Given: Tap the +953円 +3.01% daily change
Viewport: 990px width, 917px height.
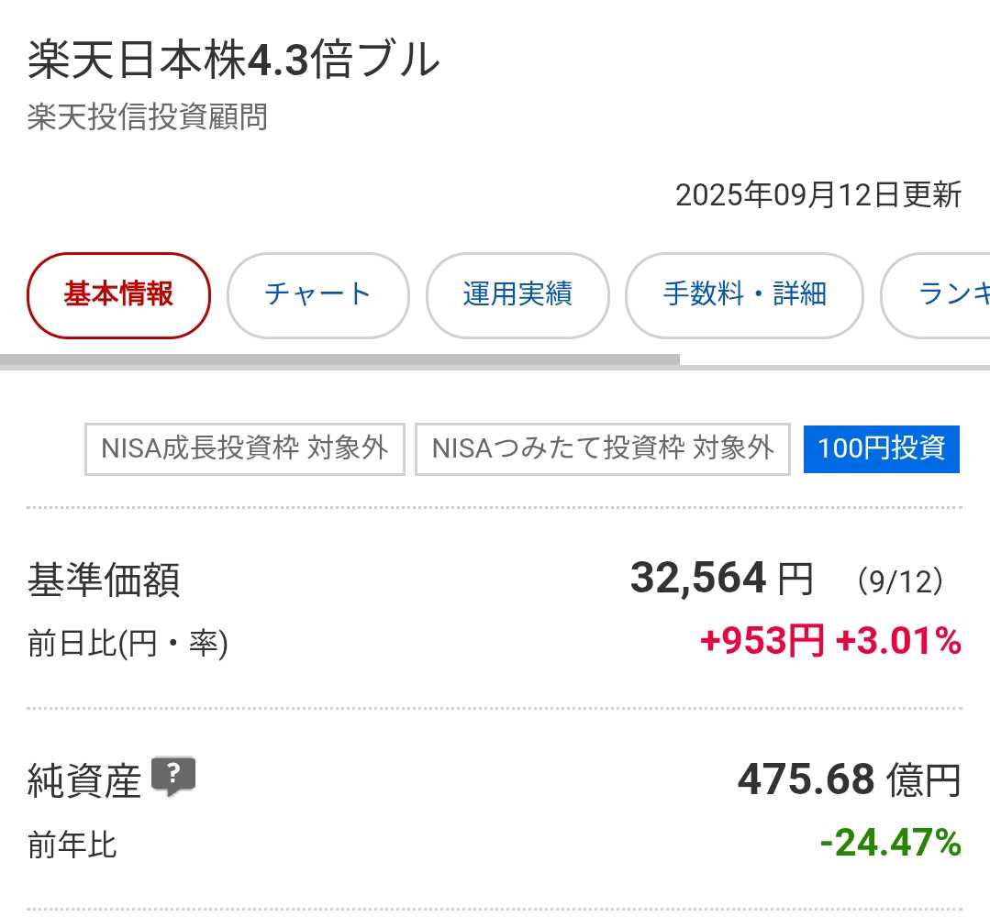Looking at the screenshot, I should point(829,641).
